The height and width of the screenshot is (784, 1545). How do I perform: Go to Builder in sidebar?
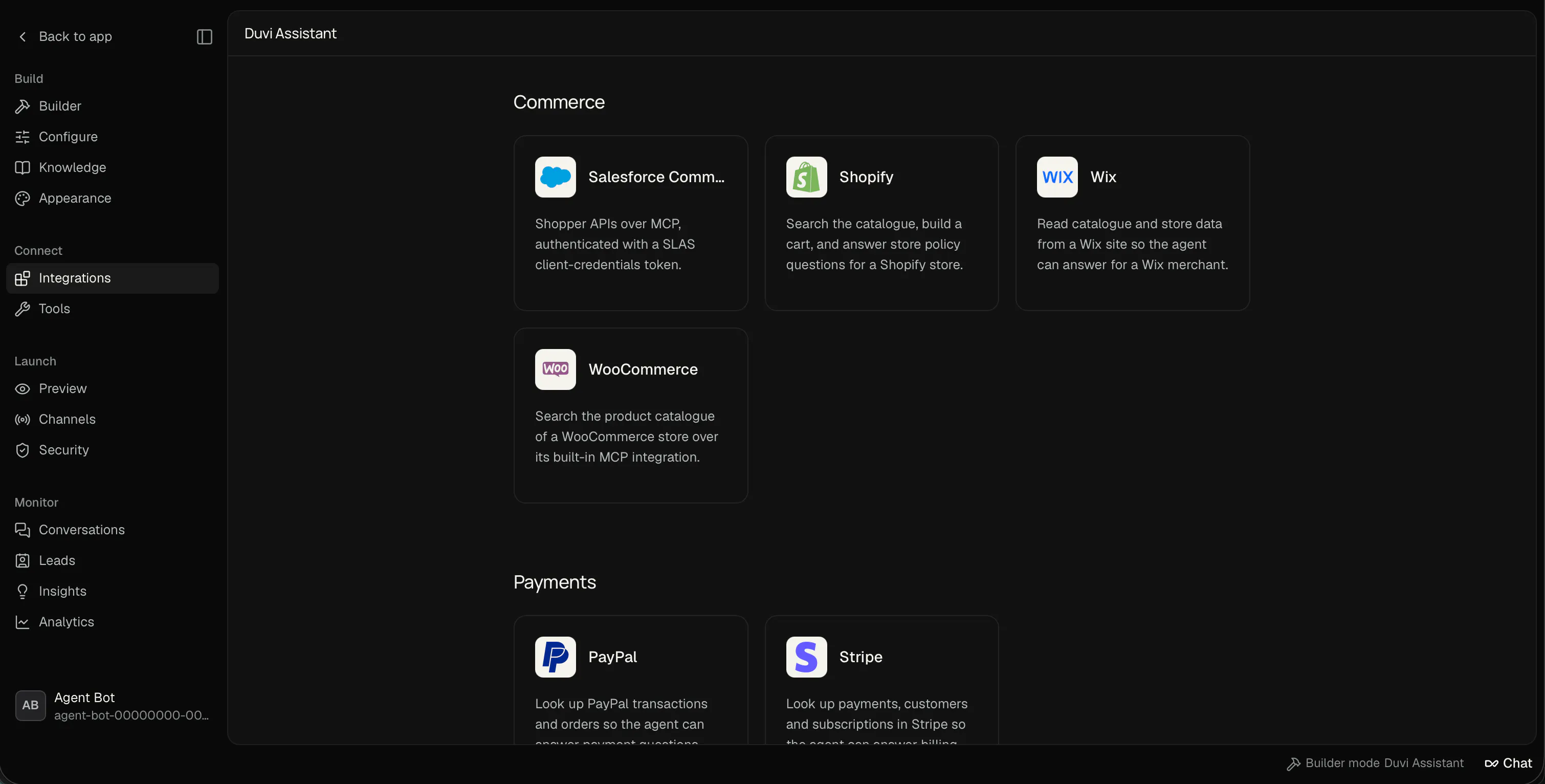(112, 106)
